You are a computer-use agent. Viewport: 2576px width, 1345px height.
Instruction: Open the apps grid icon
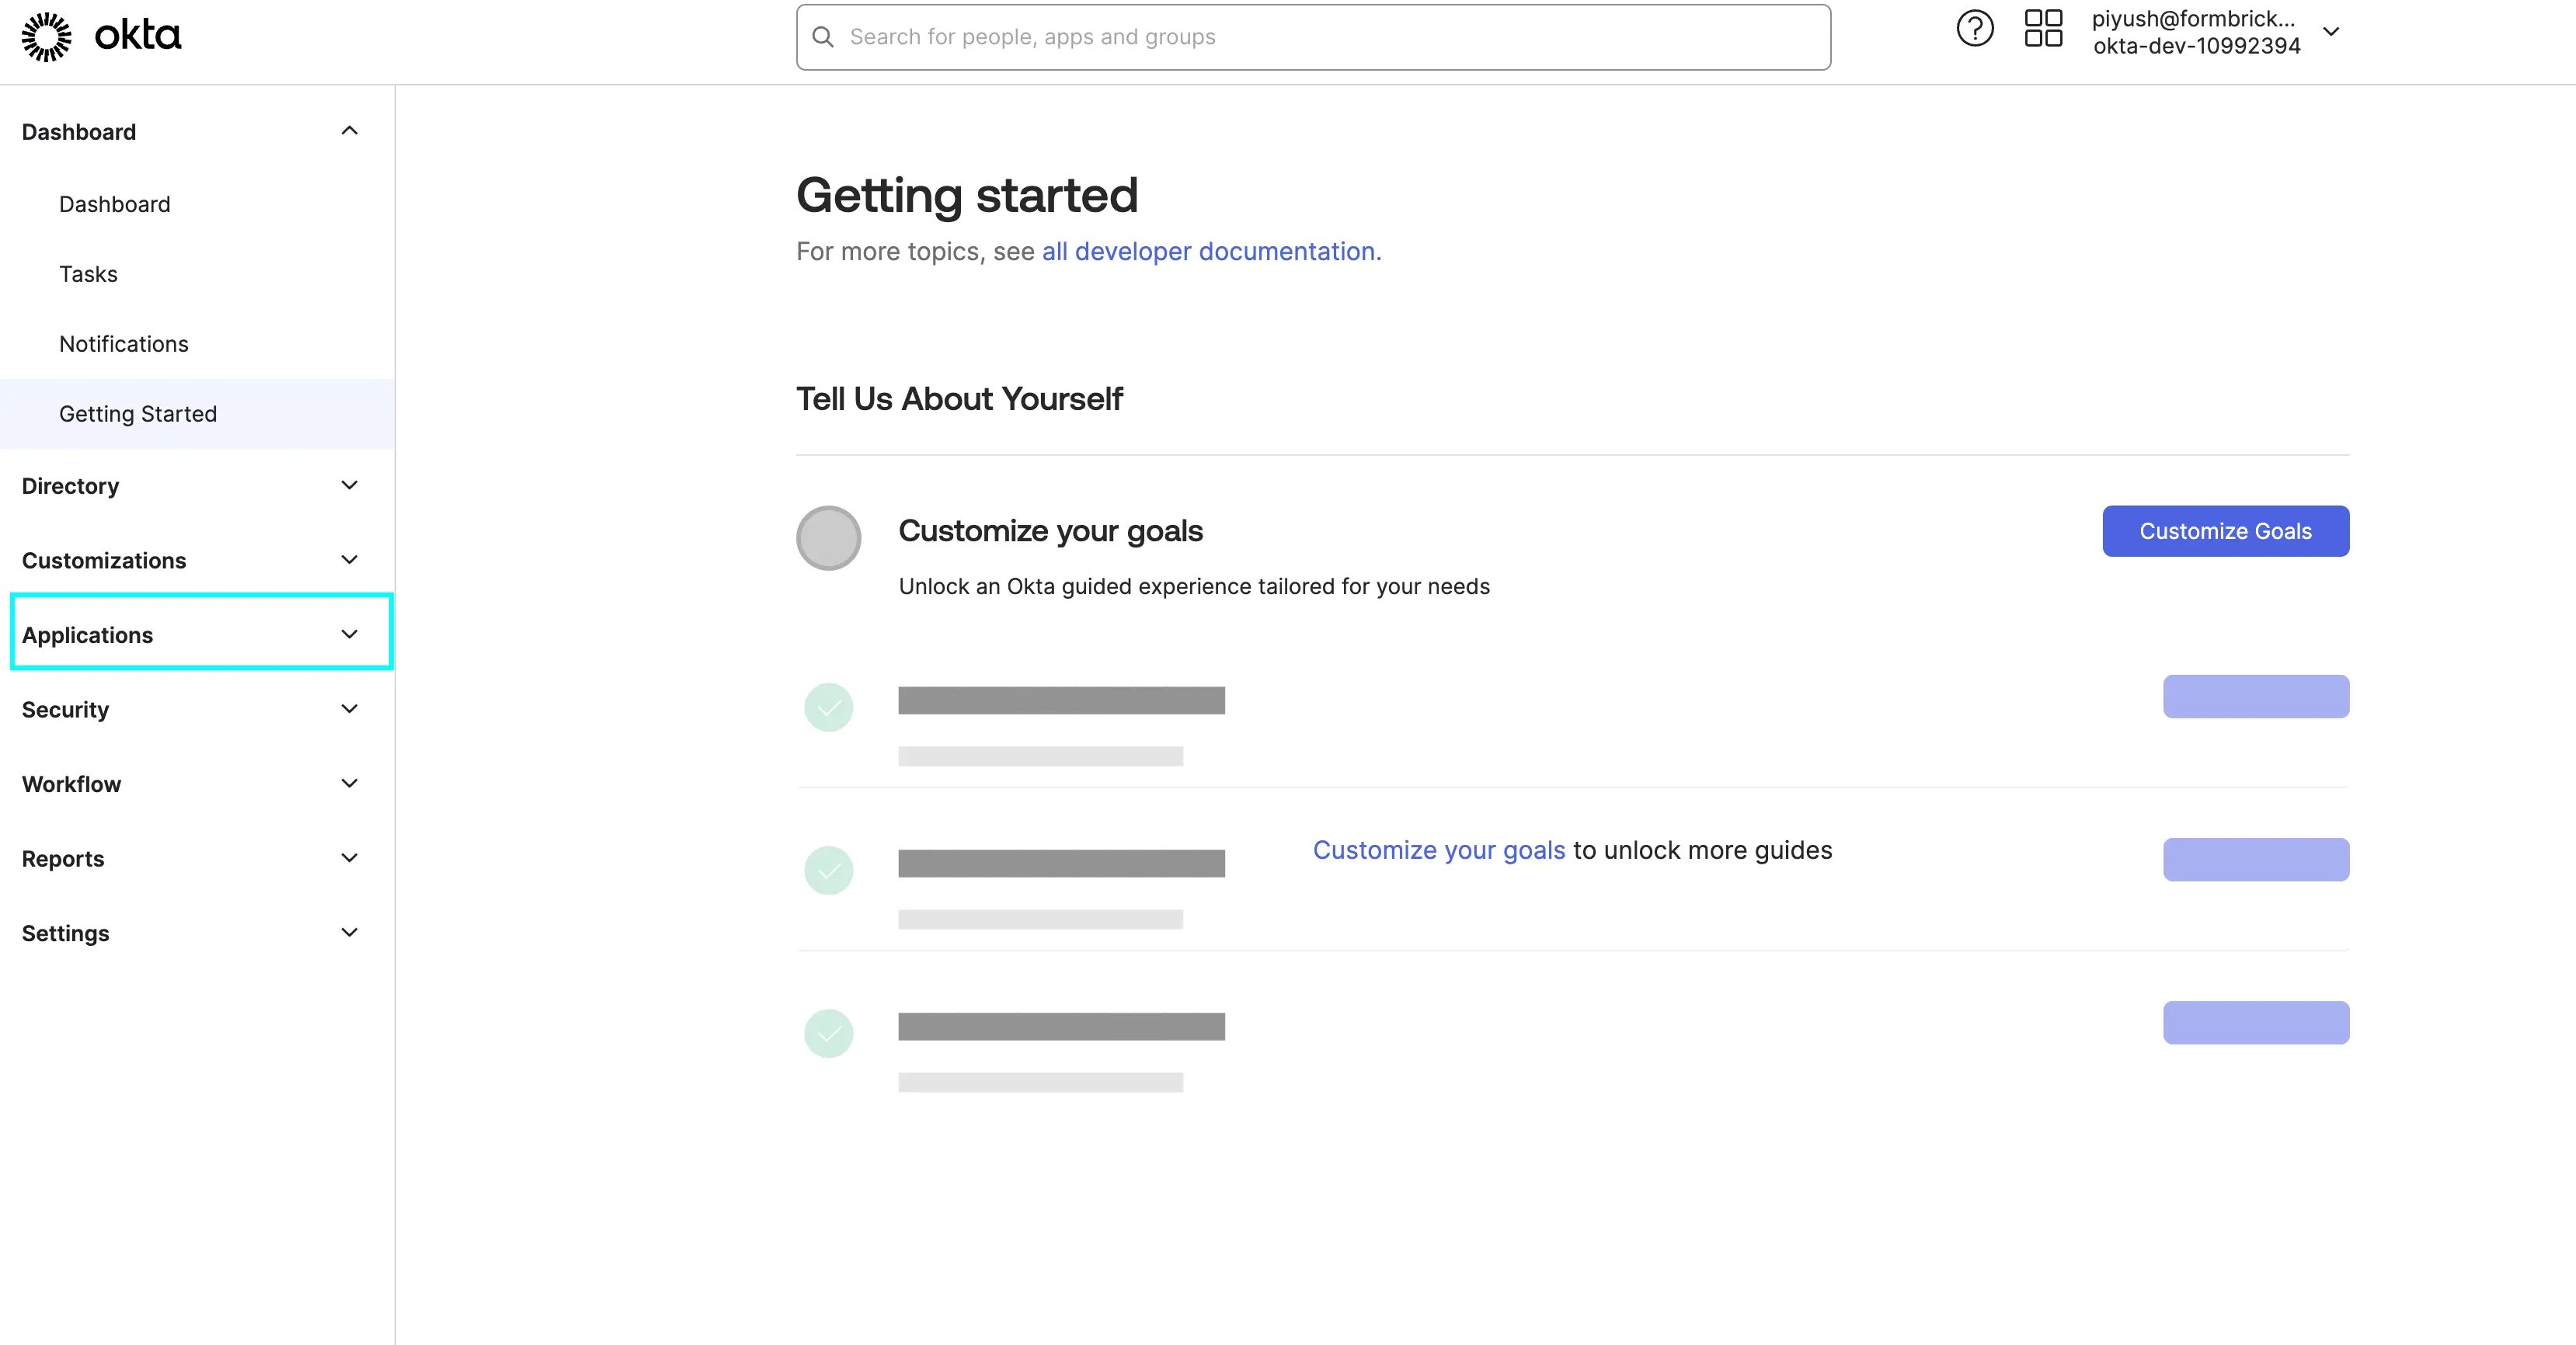click(x=2043, y=29)
